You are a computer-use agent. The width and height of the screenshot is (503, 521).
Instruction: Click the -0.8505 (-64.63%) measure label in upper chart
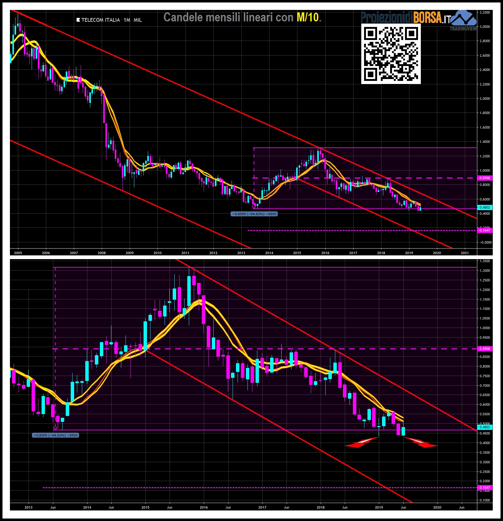pos(254,214)
